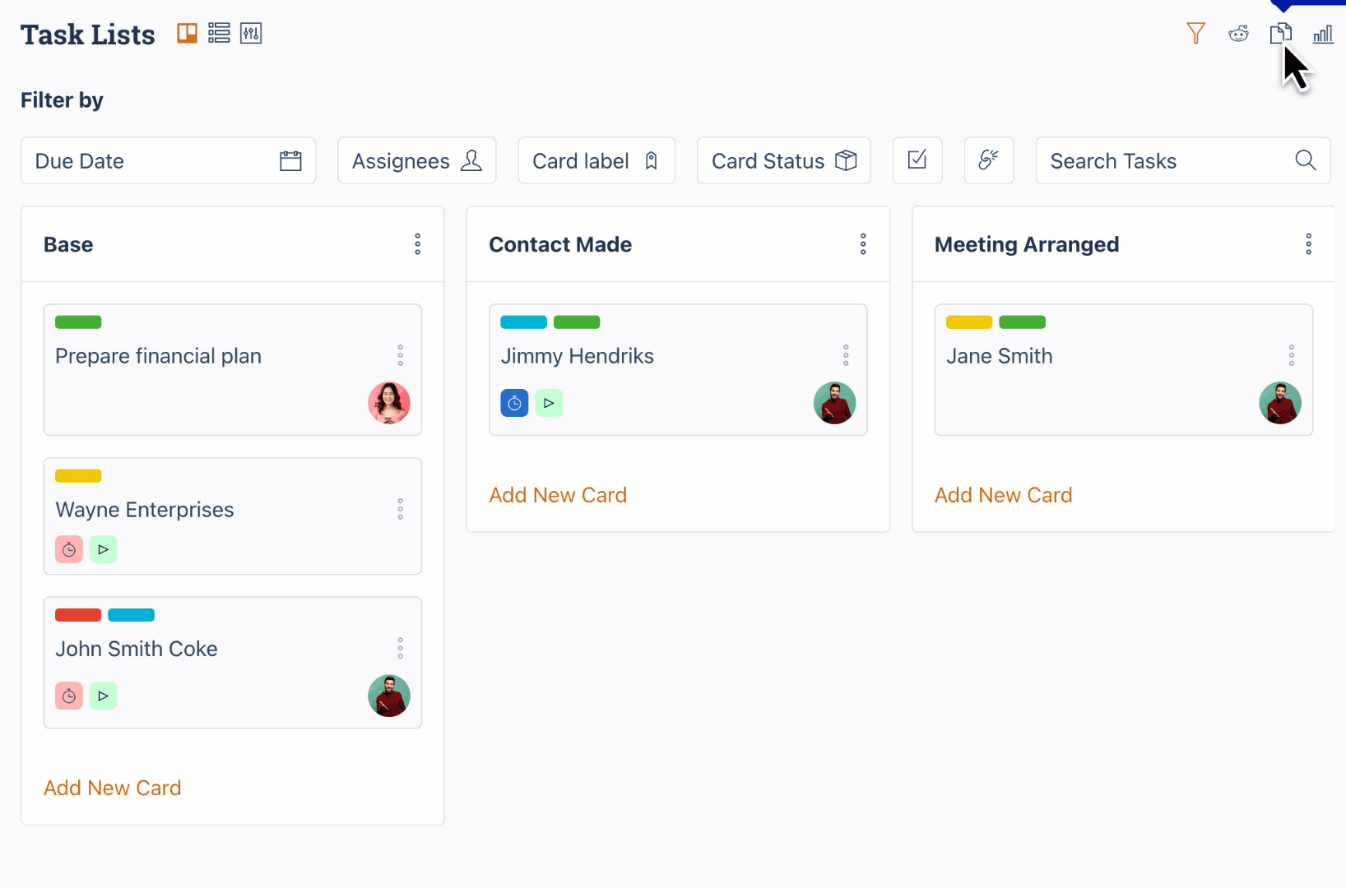Switch to the list view icon
The image size is (1346, 888).
[x=219, y=34]
